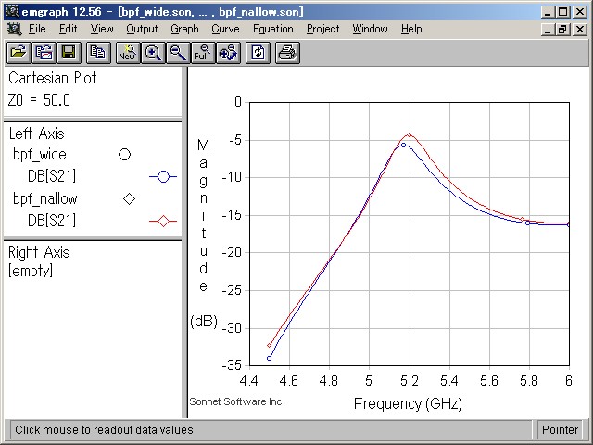Minimize the emgraph application window

[548, 12]
